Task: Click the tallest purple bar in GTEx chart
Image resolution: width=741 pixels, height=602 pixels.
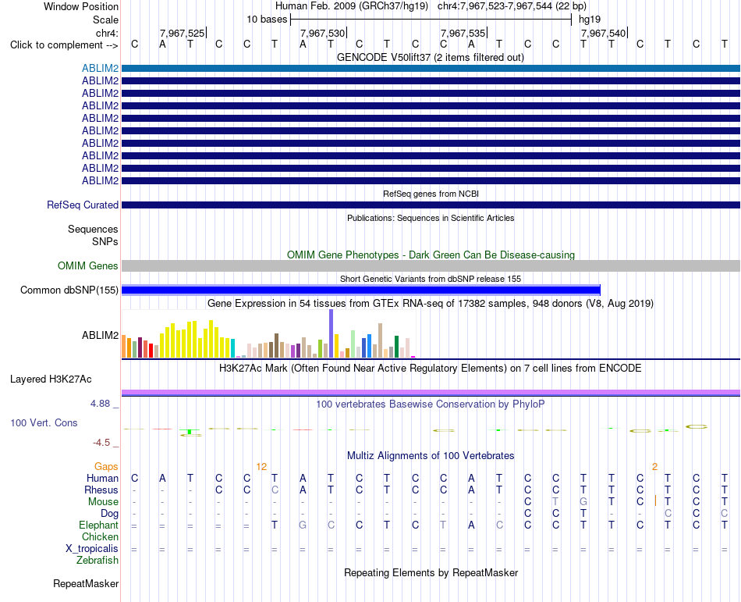Action: point(331,333)
